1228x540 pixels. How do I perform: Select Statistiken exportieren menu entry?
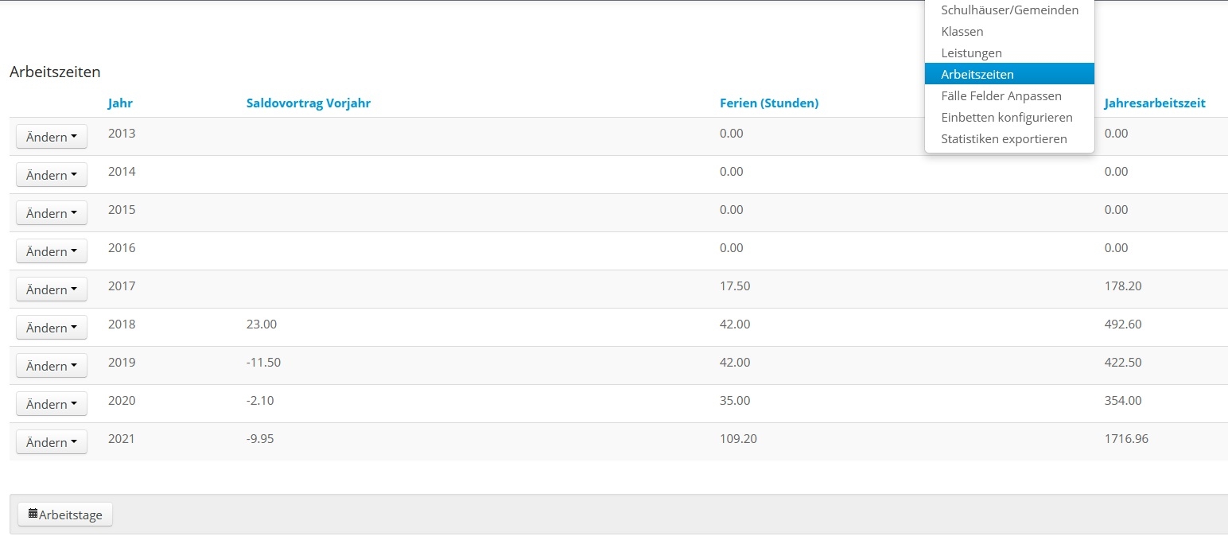pyautogui.click(x=1004, y=139)
